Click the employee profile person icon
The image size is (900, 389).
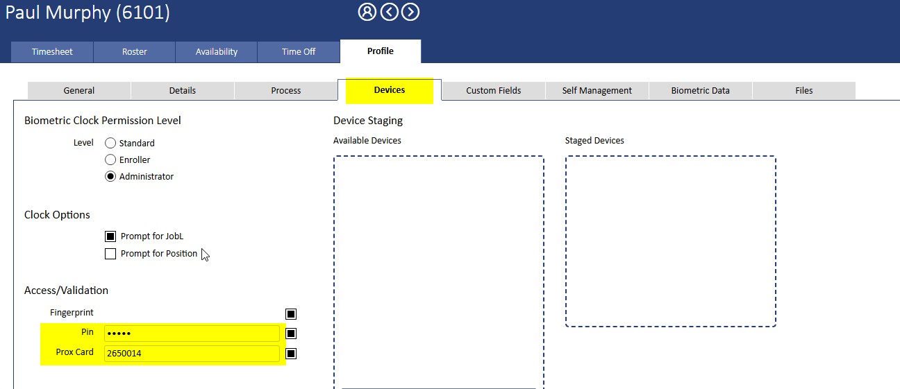[x=367, y=12]
